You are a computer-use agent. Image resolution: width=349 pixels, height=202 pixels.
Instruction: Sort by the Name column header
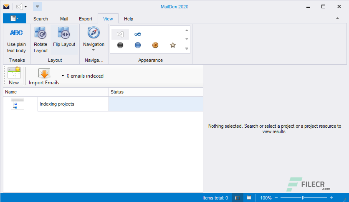56,92
